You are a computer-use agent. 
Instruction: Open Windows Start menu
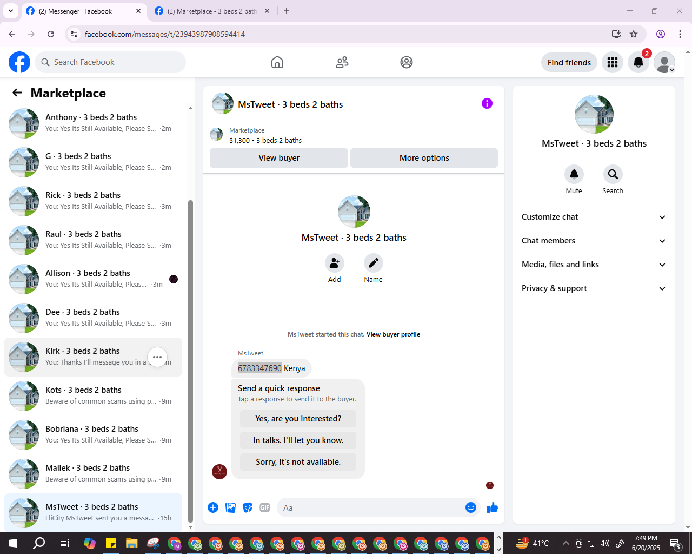(x=13, y=543)
